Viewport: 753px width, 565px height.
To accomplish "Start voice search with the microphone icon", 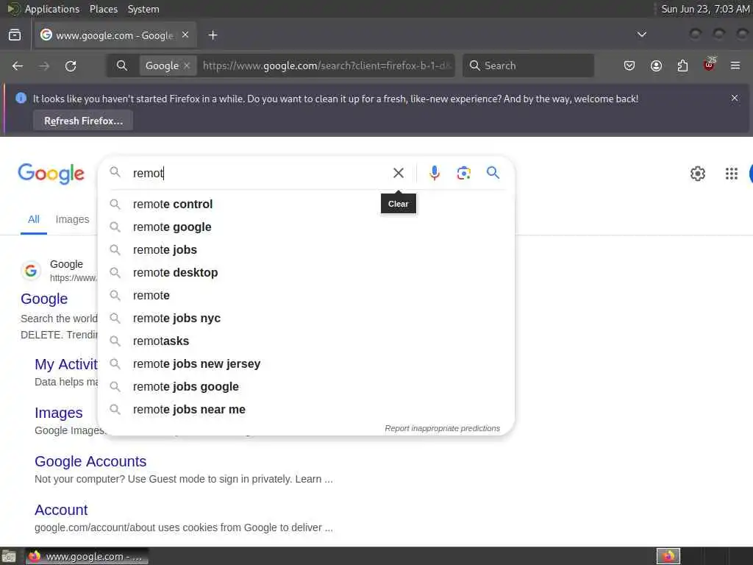I will click(434, 173).
